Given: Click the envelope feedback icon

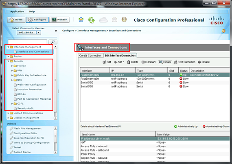Looking at the screenshot, I should pos(114,20).
